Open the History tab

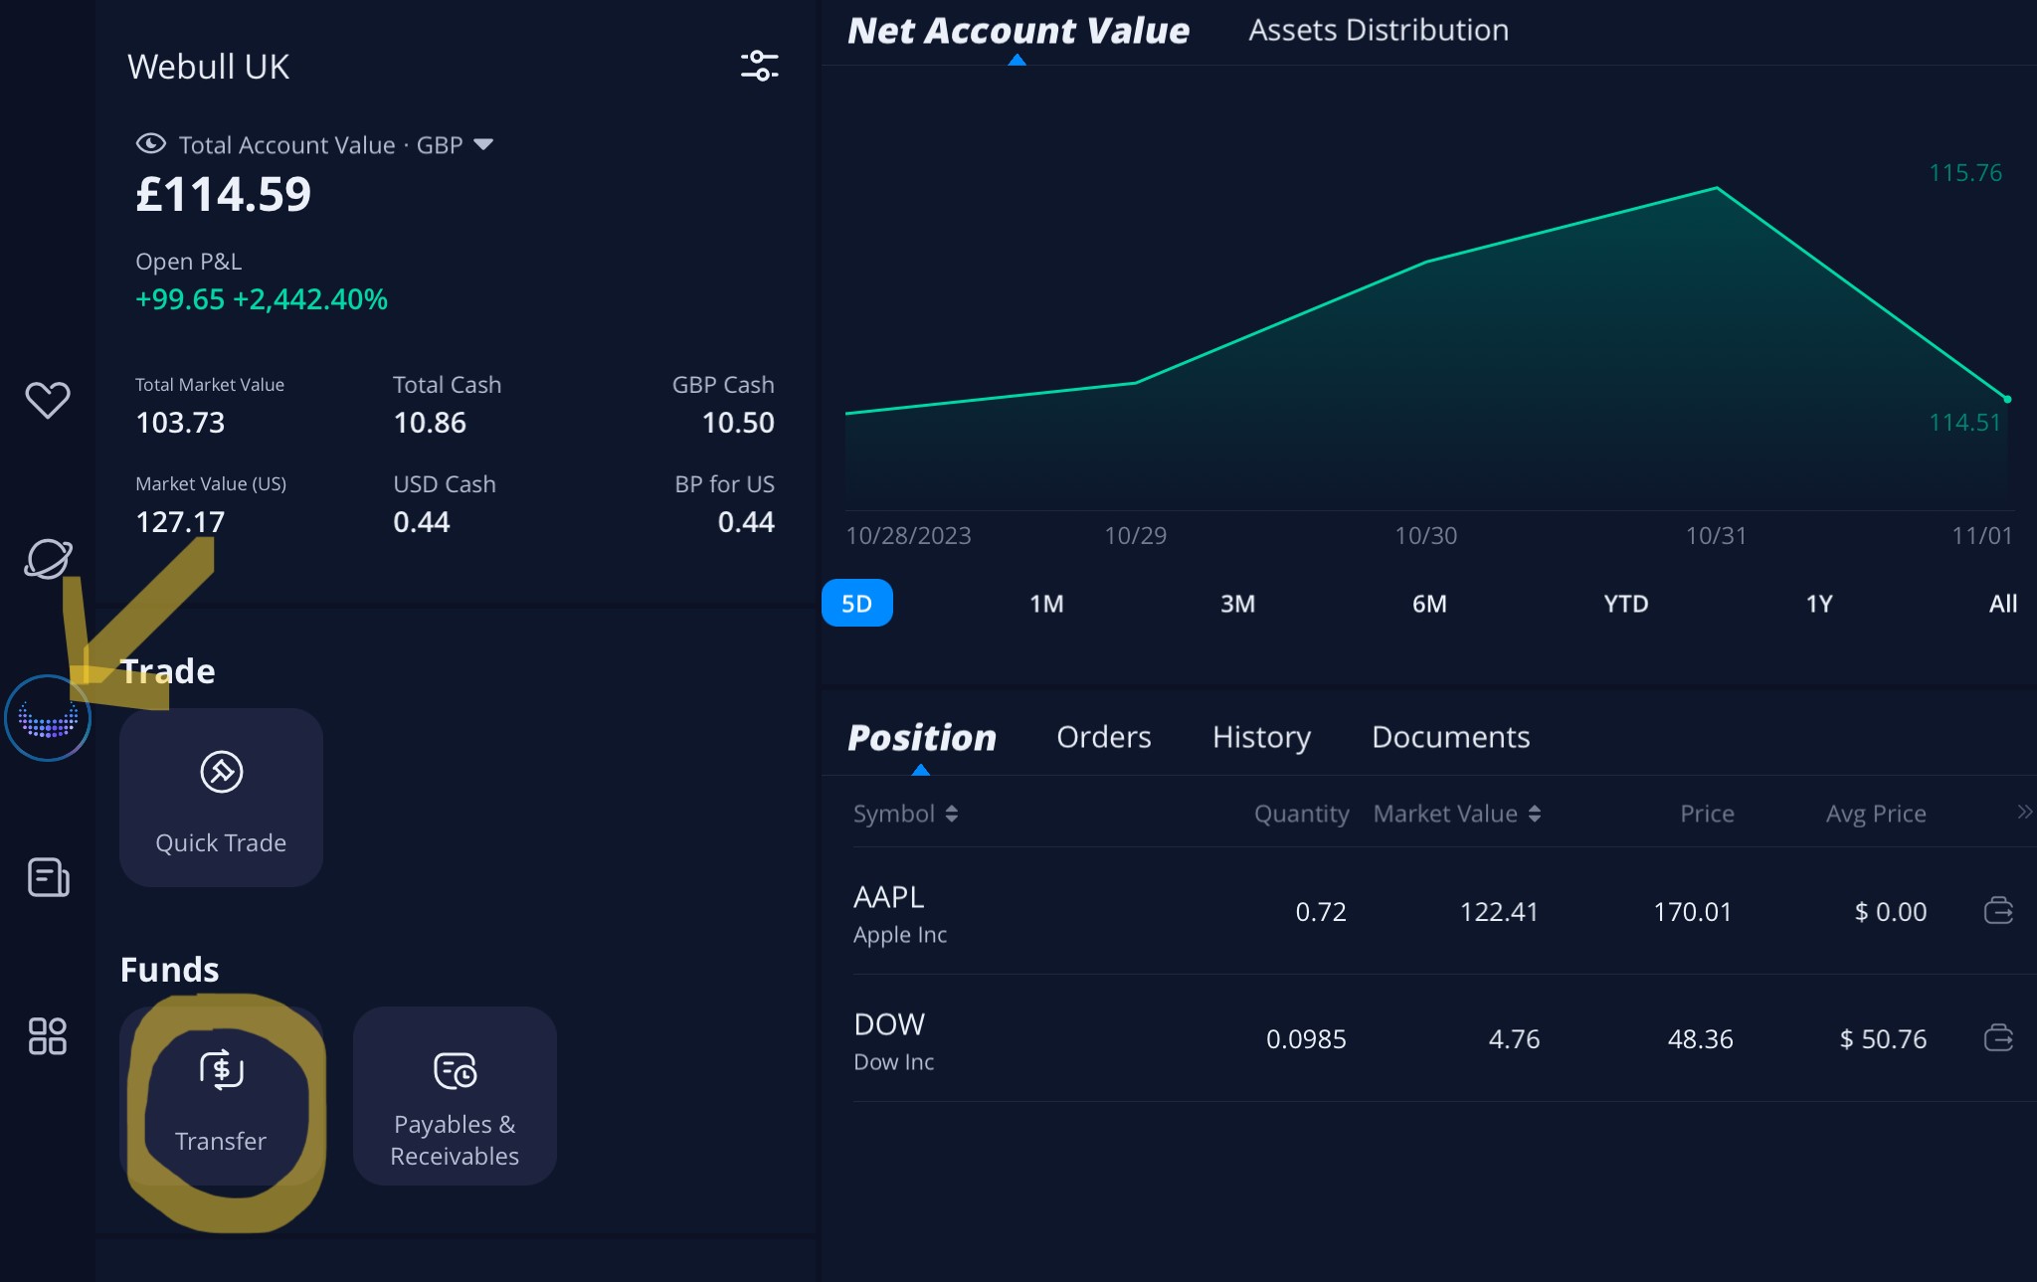[1261, 737]
